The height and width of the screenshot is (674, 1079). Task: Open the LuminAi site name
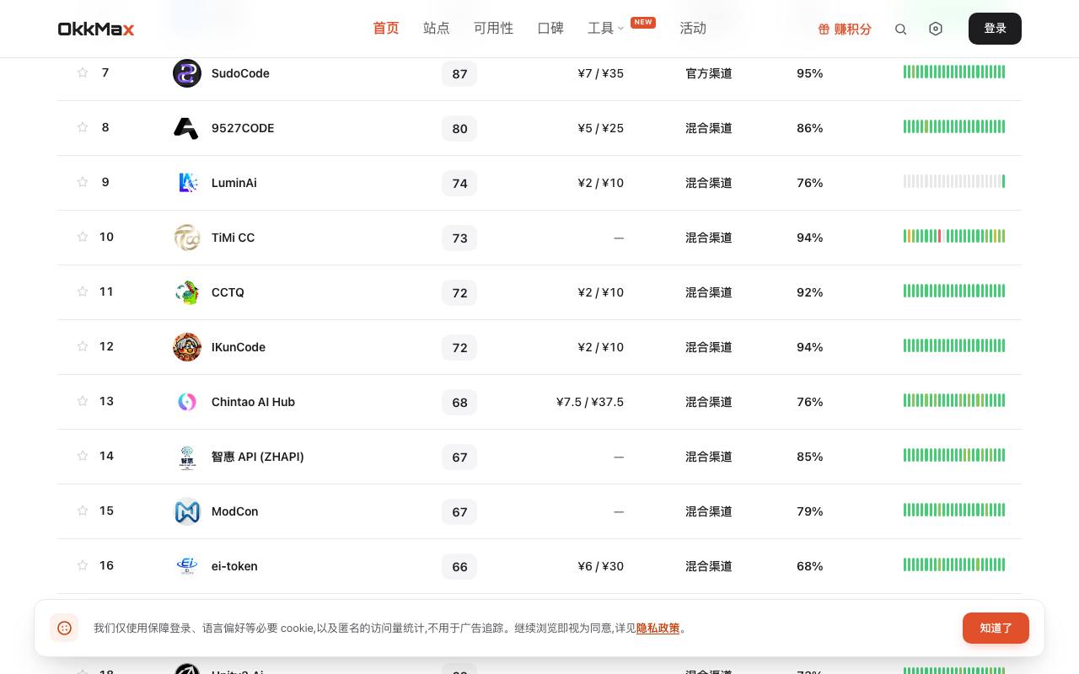tap(234, 183)
